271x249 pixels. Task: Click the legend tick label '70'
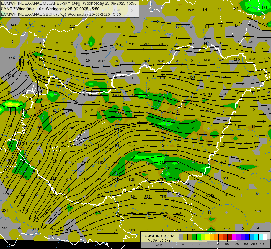[218, 244]
